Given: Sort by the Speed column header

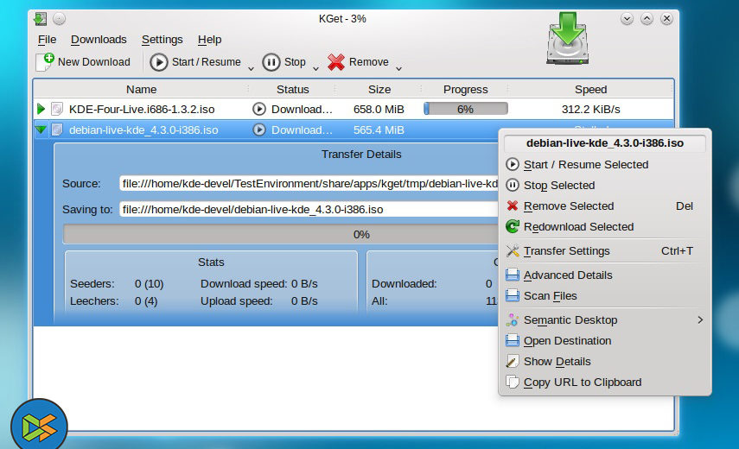Looking at the screenshot, I should click(590, 89).
